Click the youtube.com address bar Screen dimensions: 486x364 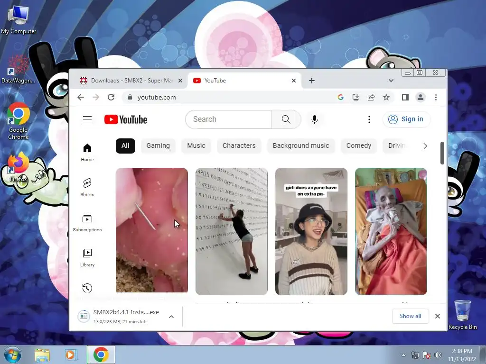tap(229, 97)
